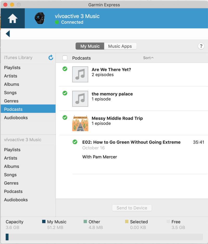Select the E02 How to Go Green episode title

pyautogui.click(x=132, y=142)
